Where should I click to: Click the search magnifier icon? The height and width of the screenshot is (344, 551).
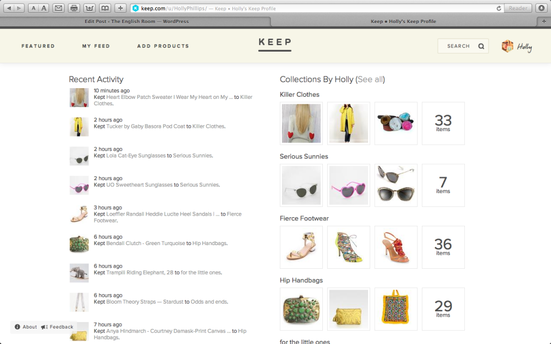tap(481, 46)
